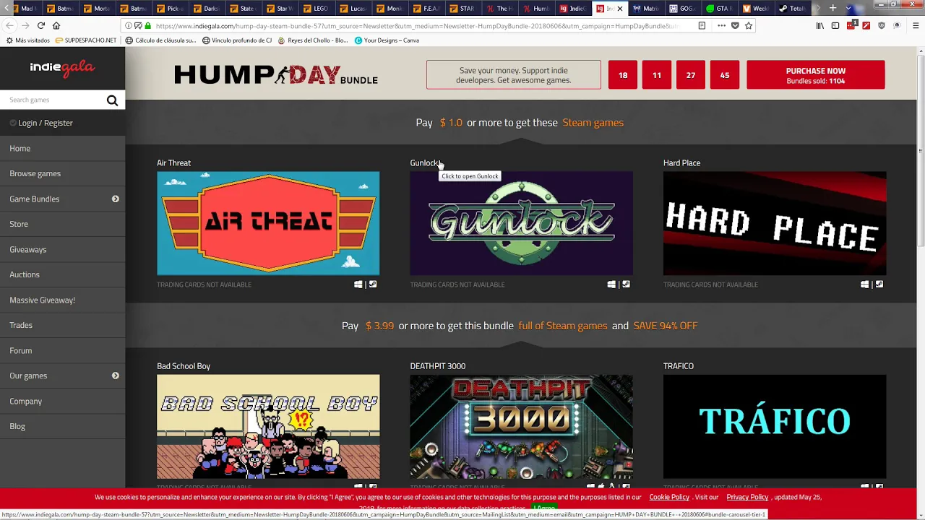Open the Bad School Boy thumbnail
This screenshot has width=925, height=520.
tap(268, 426)
